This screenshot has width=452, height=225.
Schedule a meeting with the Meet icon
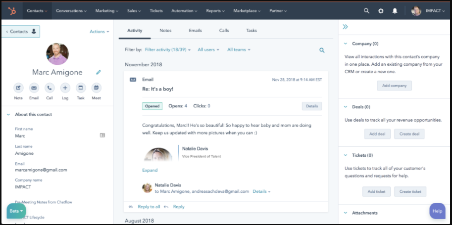point(96,88)
